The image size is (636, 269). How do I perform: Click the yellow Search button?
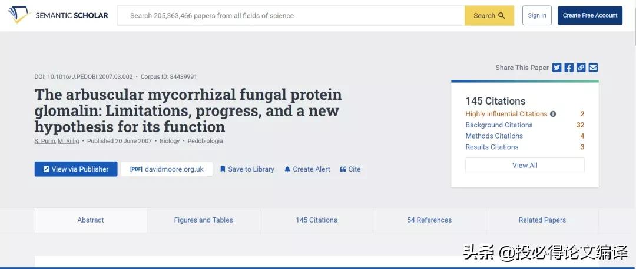pyautogui.click(x=489, y=16)
